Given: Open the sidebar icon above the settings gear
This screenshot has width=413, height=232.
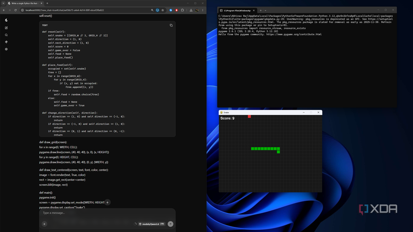Looking at the screenshot, I should (6, 42).
